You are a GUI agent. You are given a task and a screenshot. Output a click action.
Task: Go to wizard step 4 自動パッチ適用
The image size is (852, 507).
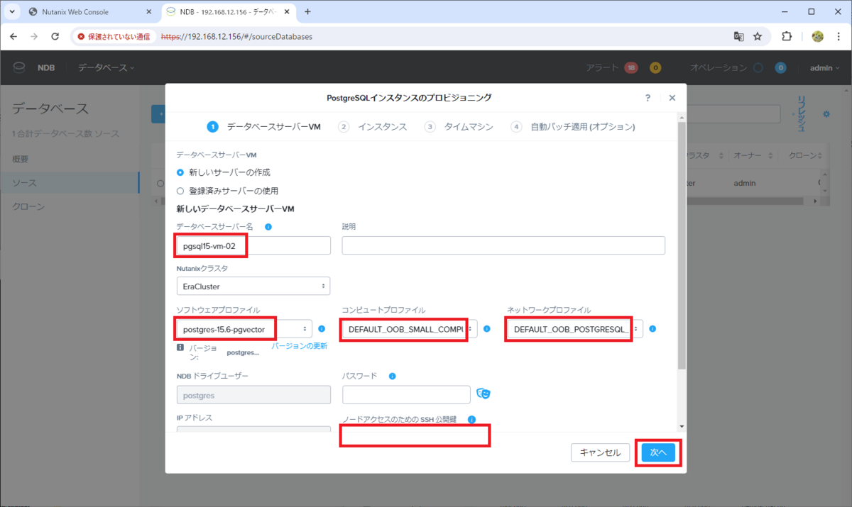tap(573, 127)
